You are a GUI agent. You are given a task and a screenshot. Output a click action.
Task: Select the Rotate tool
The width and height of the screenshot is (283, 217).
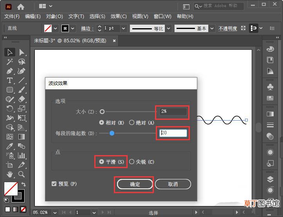coord(10,108)
